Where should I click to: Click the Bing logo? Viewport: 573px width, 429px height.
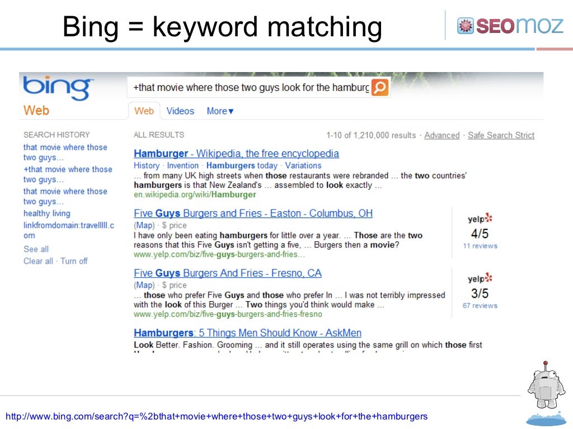click(x=58, y=89)
